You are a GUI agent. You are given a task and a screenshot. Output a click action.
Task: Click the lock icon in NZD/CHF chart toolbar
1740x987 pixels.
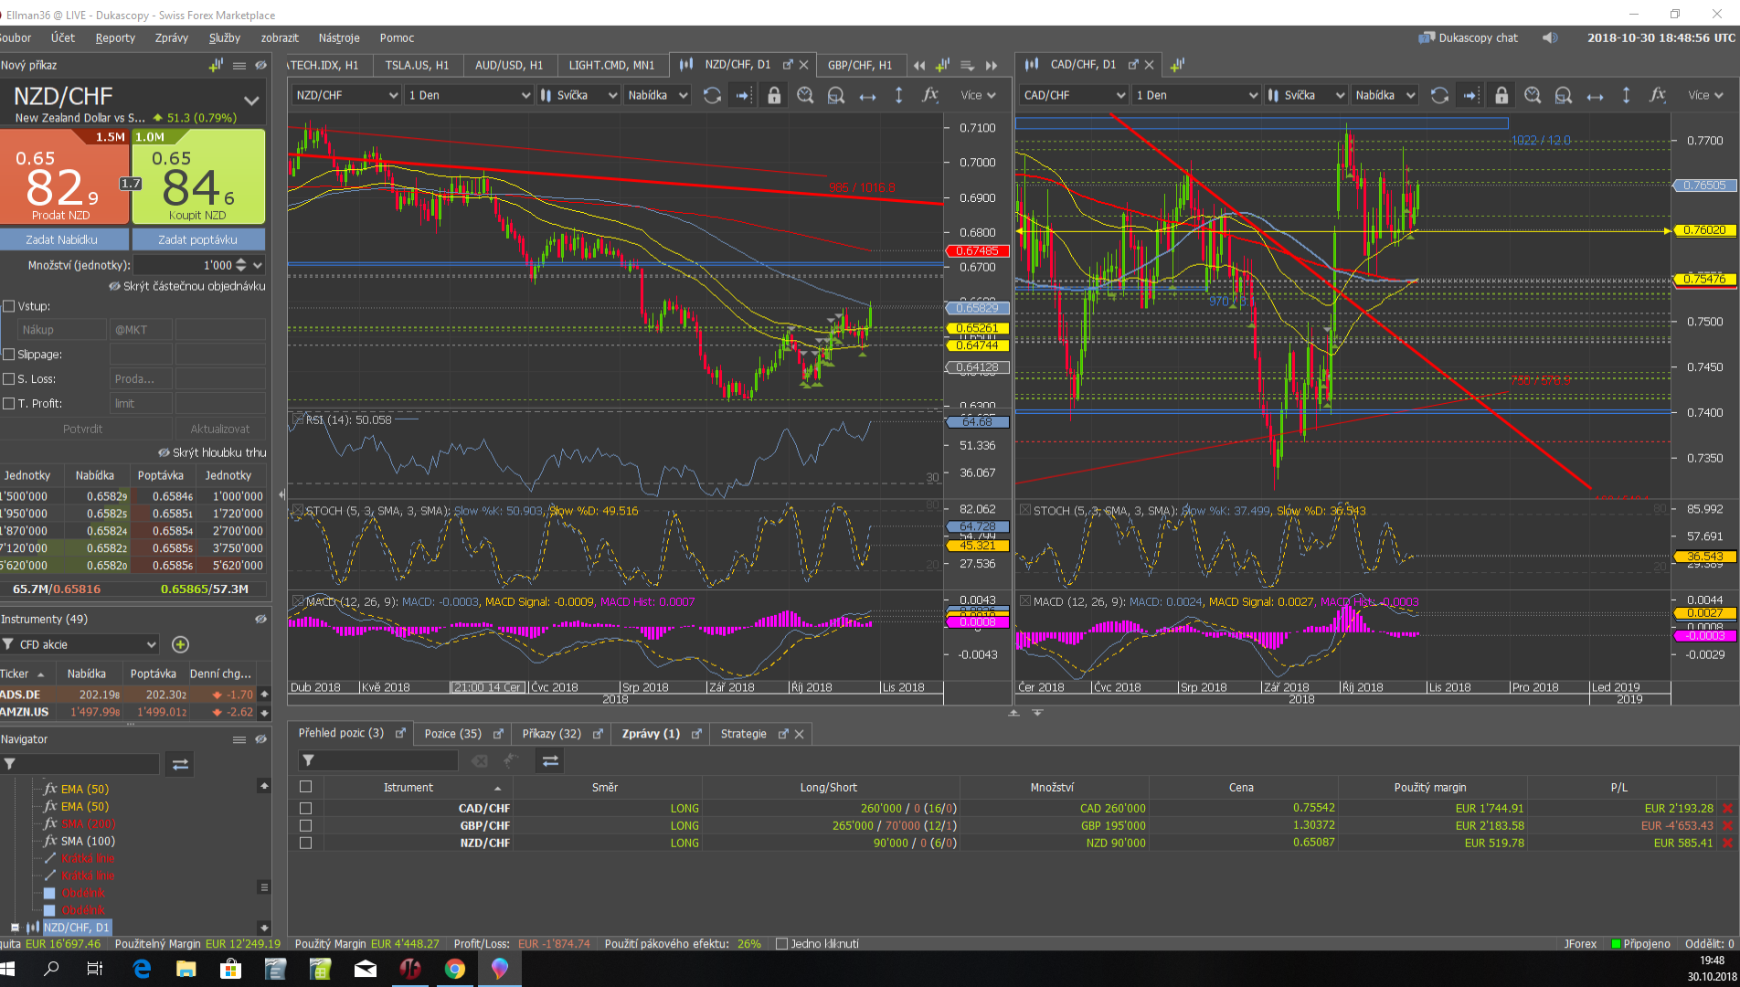click(774, 95)
